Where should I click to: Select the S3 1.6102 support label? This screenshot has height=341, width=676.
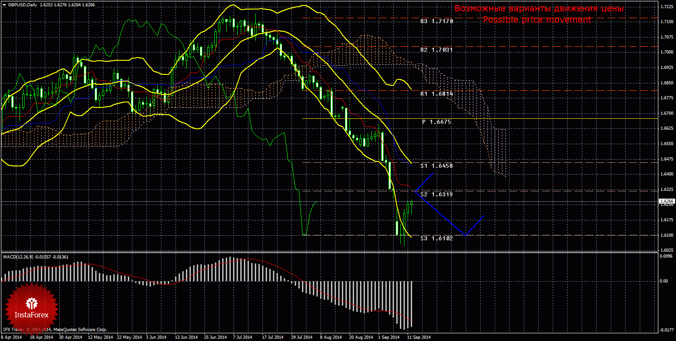pyautogui.click(x=437, y=238)
